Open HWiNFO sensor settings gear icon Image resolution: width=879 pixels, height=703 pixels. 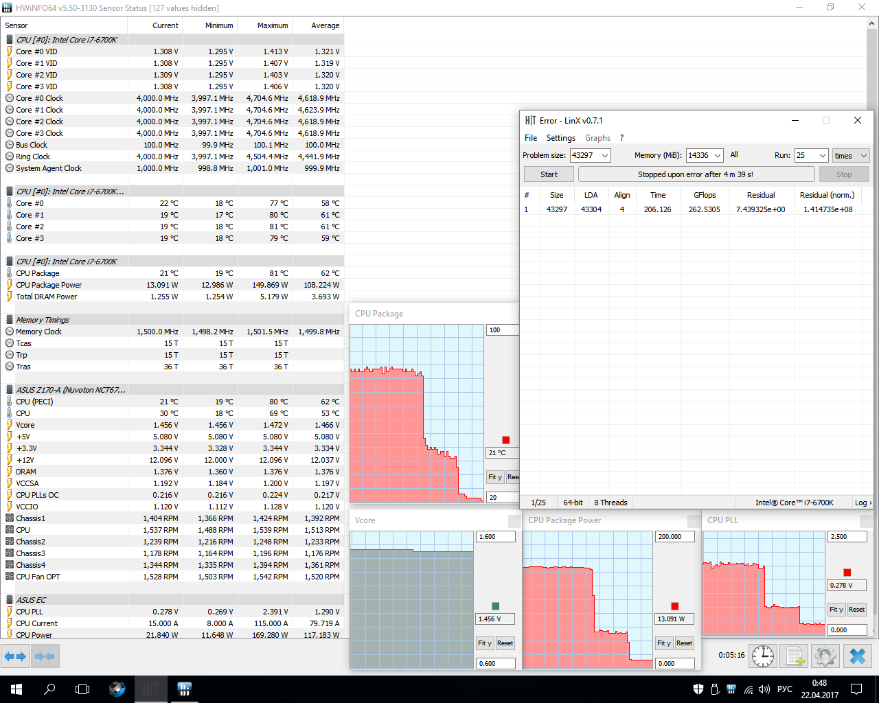(825, 656)
